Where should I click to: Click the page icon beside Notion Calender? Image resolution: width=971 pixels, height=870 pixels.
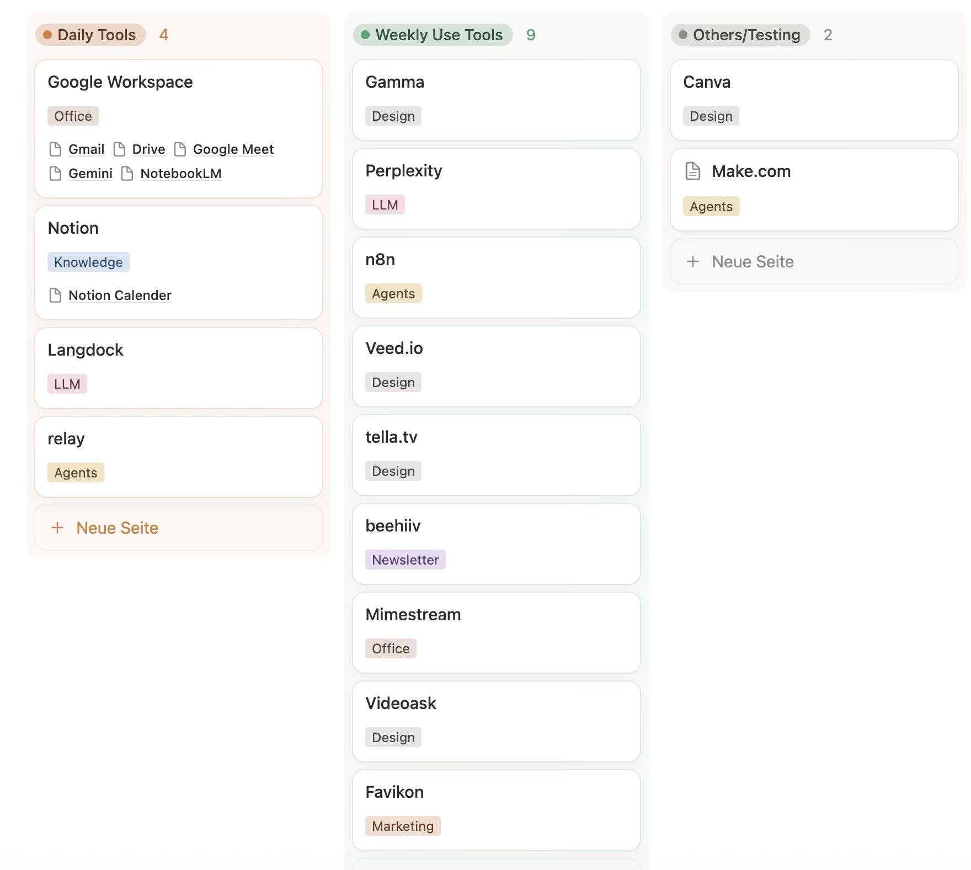coord(55,296)
